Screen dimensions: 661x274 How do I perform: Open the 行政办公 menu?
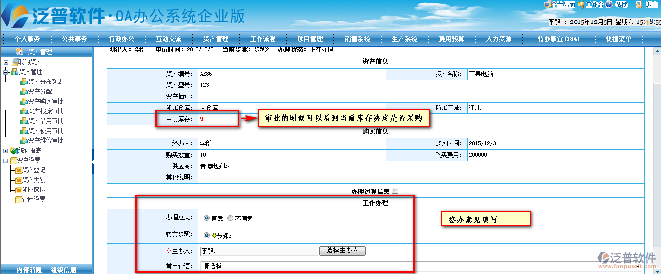coord(121,39)
